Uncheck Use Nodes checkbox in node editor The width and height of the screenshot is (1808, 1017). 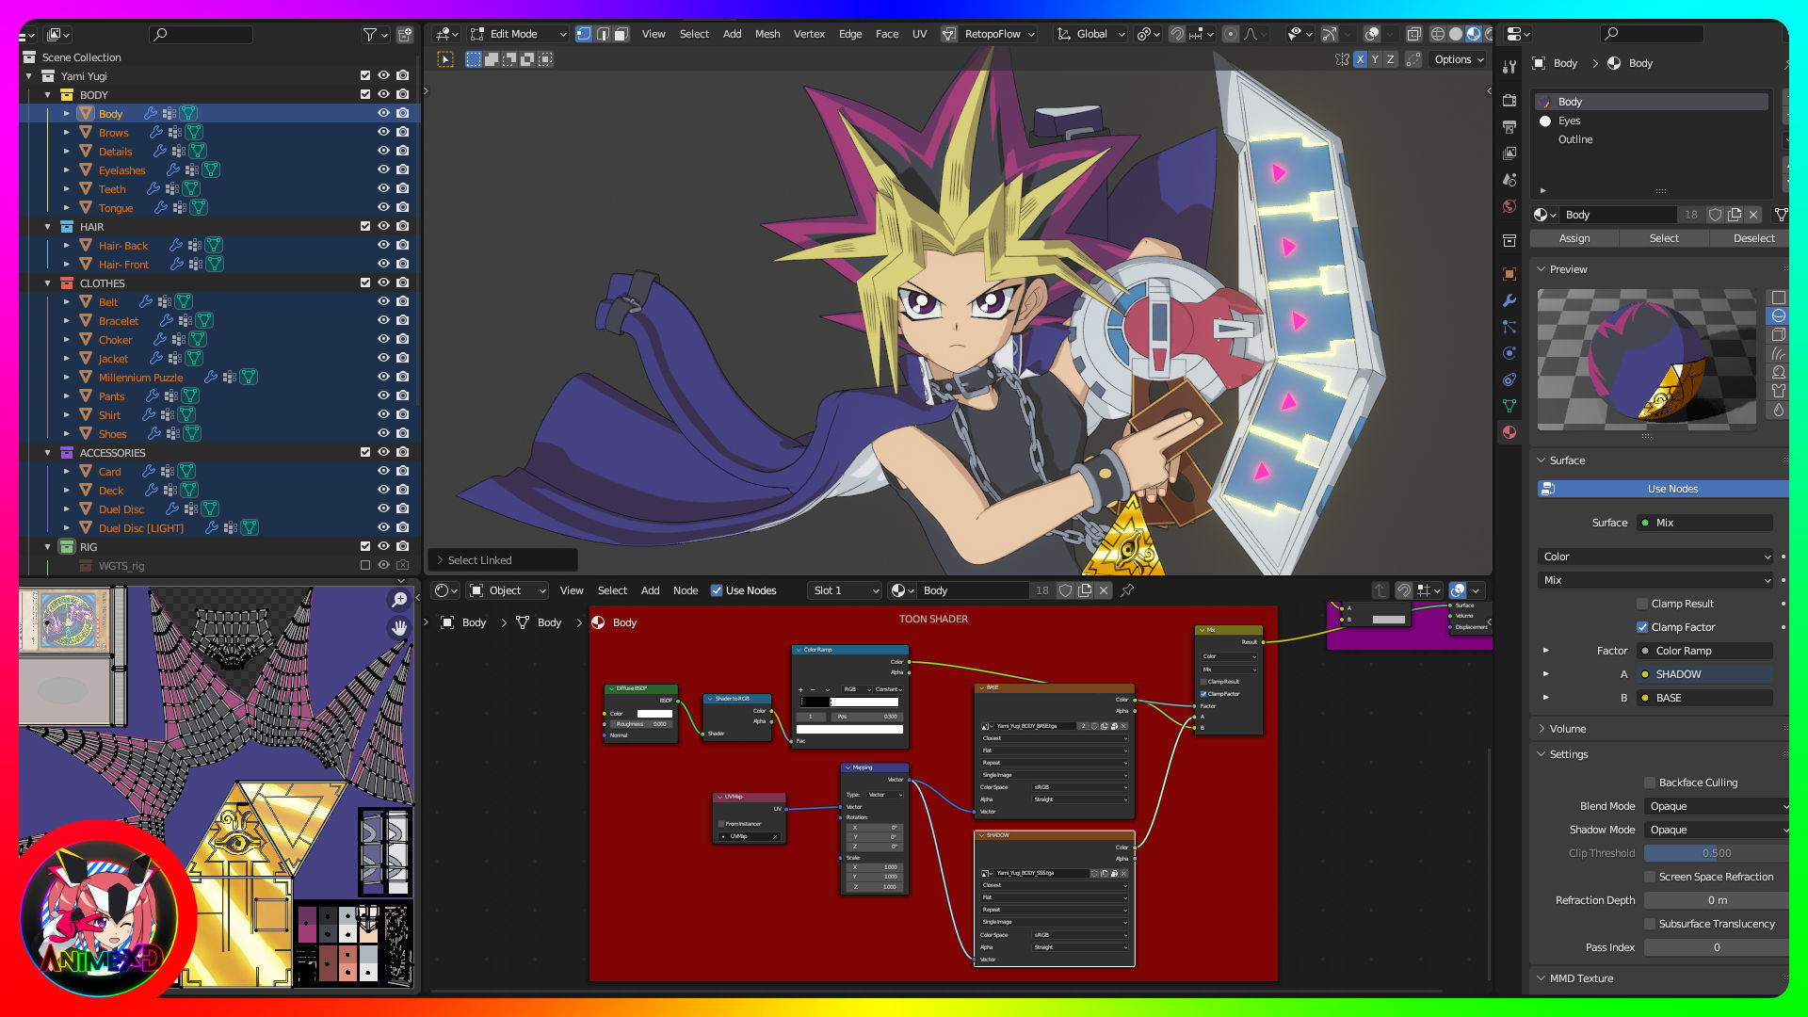pyautogui.click(x=717, y=590)
